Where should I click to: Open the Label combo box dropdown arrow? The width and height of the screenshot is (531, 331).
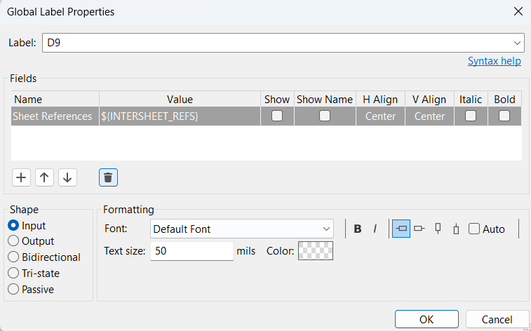(517, 43)
